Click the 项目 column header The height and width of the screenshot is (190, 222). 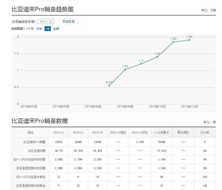tap(30, 133)
